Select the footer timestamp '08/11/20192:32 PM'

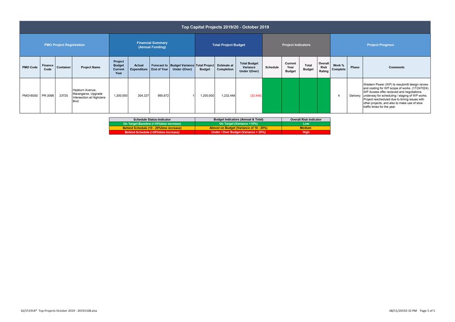[x=403, y=311]
